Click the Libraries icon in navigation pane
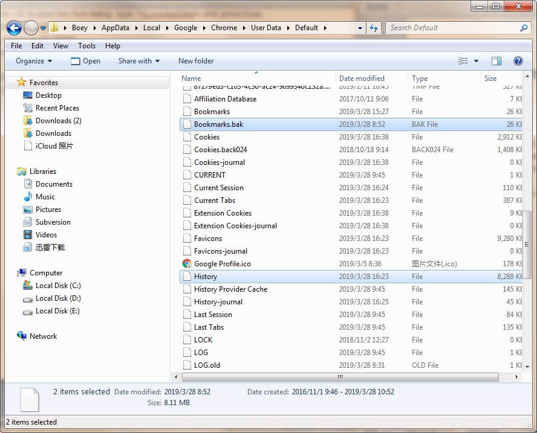This screenshot has height=433, width=537. click(22, 172)
